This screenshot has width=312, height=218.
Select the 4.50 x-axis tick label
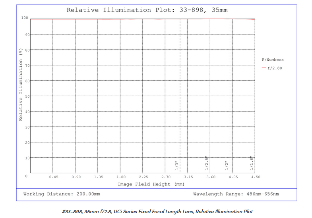(255, 177)
